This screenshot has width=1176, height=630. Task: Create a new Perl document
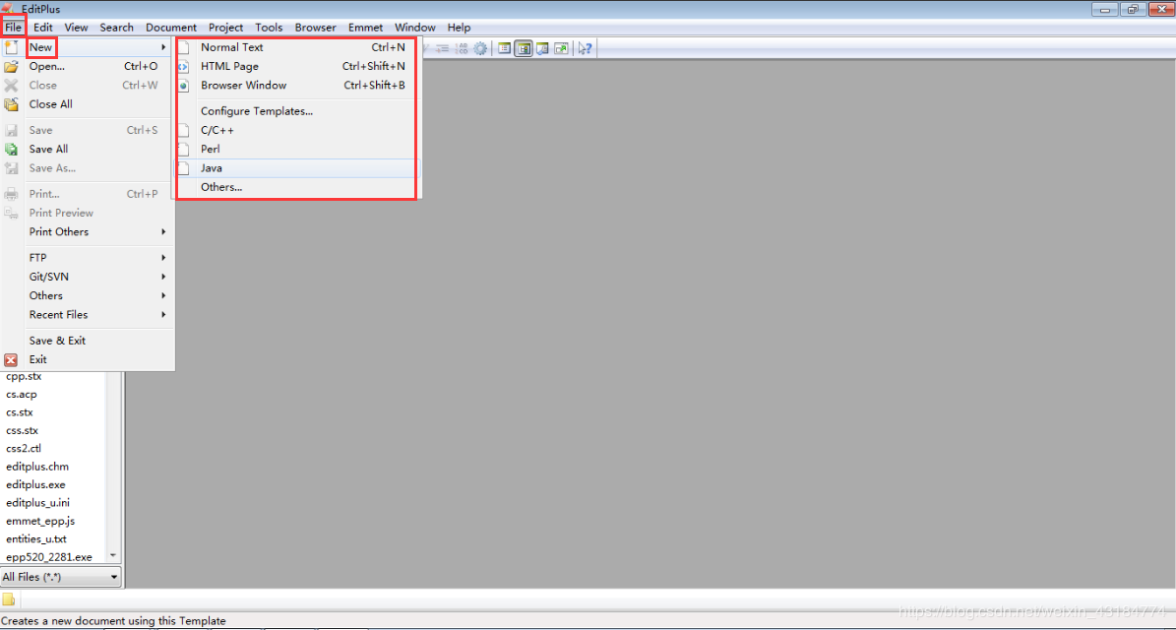click(x=210, y=150)
